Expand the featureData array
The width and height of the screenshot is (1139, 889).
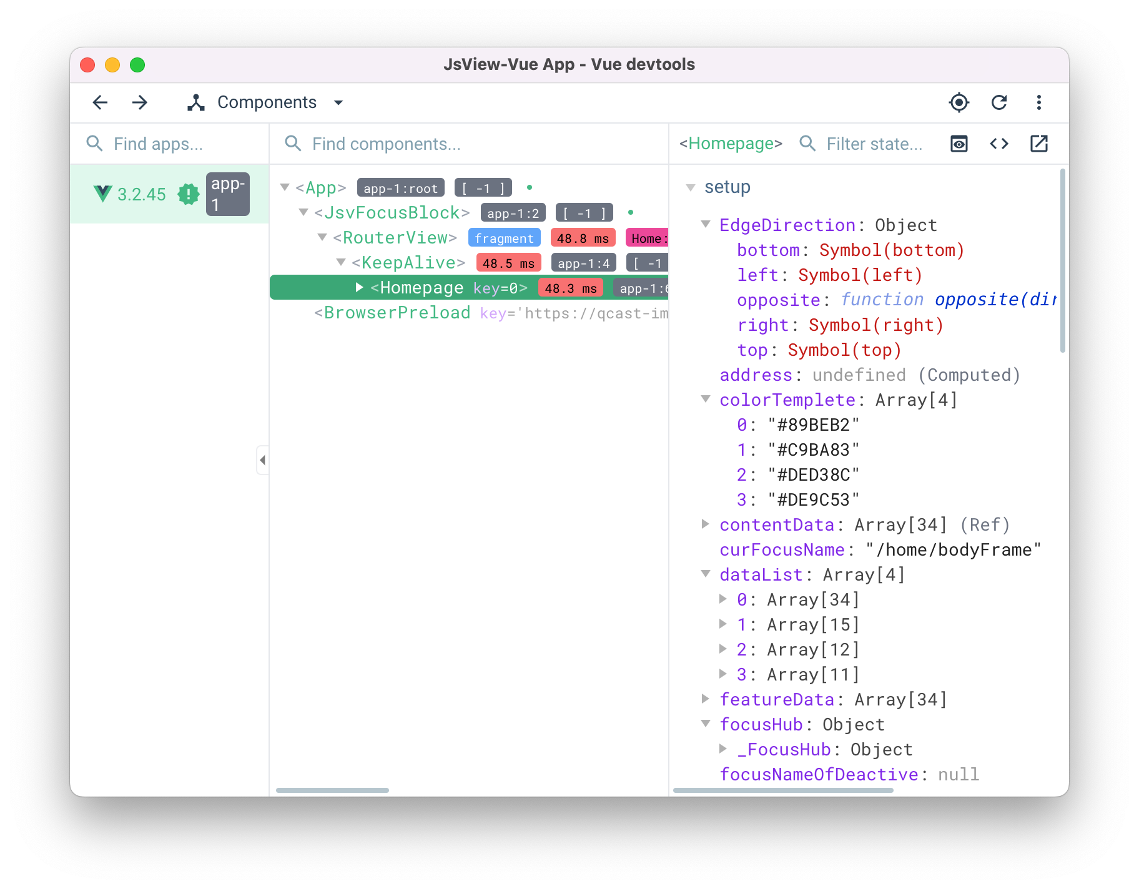point(705,699)
